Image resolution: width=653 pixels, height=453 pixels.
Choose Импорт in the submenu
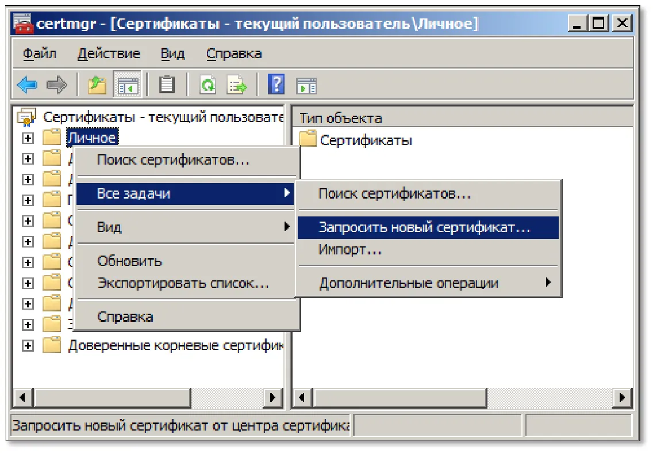coord(428,249)
